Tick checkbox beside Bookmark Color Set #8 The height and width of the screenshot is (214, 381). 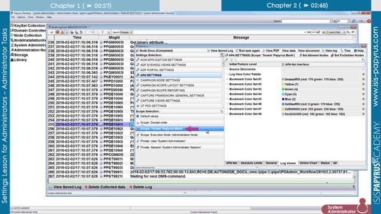[x=227, y=114]
